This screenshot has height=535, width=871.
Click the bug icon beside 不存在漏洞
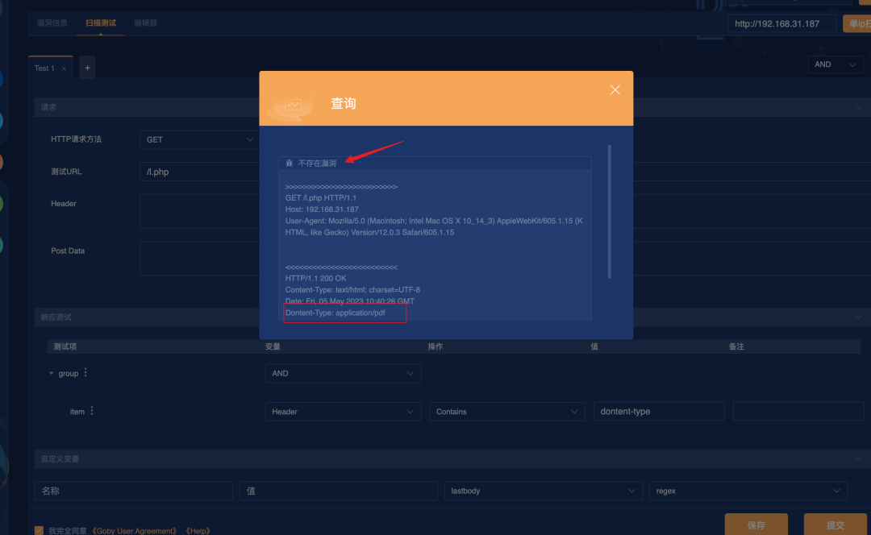pos(290,163)
